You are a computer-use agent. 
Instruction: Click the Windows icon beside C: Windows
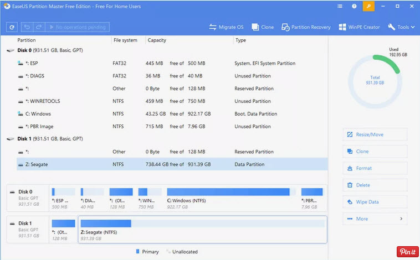tap(21, 114)
